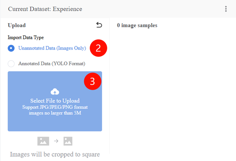Click the right cropped image placeholder icon
The width and height of the screenshot is (236, 161).
point(68,141)
